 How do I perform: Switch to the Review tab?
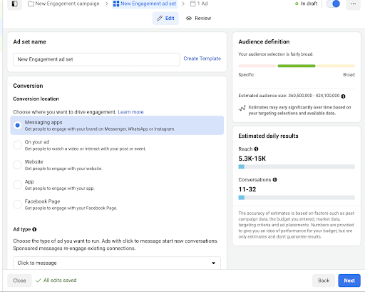(199, 19)
